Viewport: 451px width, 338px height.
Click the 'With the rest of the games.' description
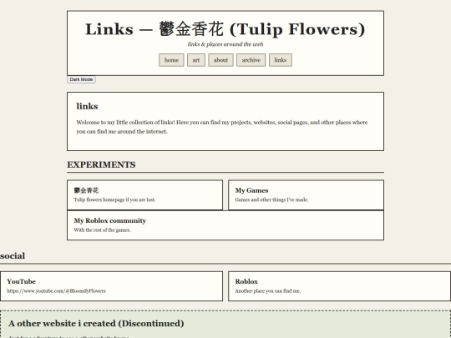tap(102, 230)
